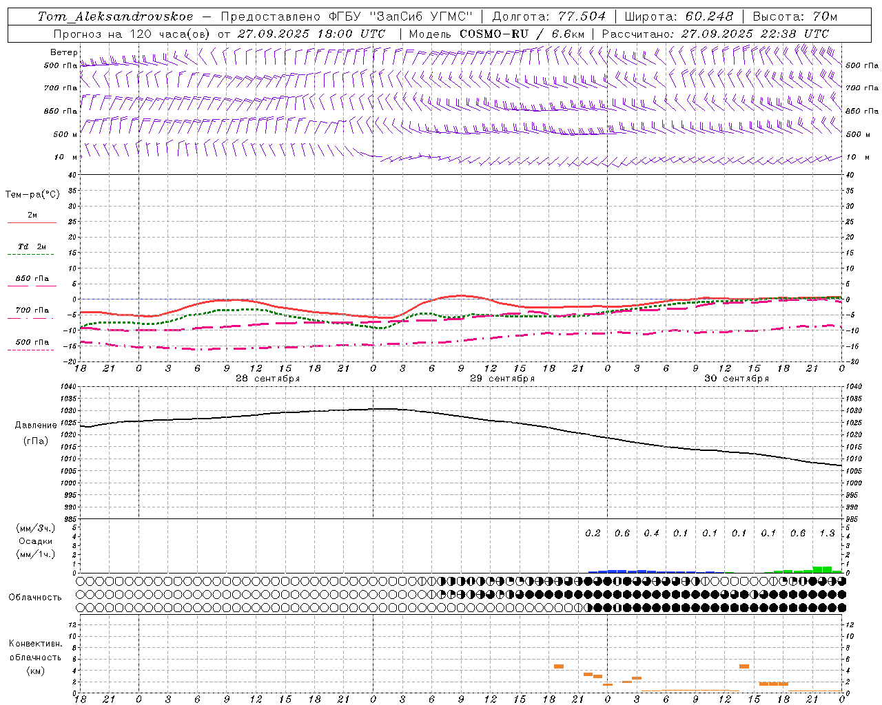The image size is (882, 705).
Task: Click the tallest green precipitation bar
Action: [822, 569]
